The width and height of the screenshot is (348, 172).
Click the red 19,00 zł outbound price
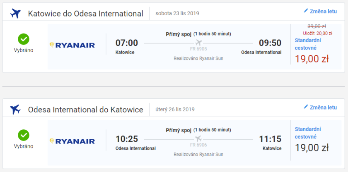point(312,59)
